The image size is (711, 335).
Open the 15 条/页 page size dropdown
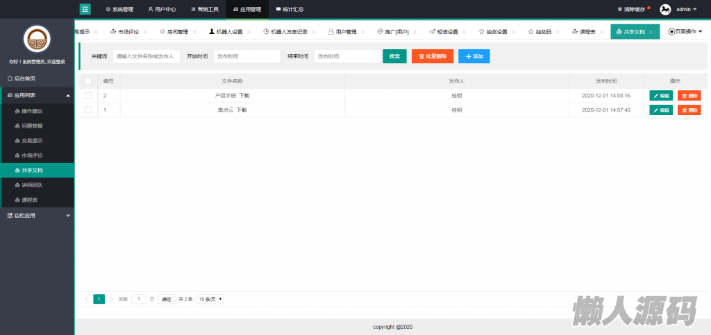coord(210,299)
